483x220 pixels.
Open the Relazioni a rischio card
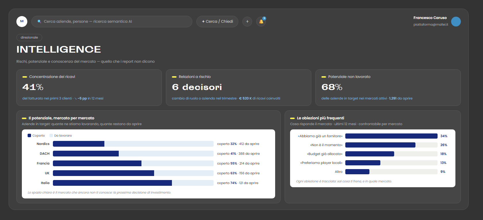(x=239, y=87)
